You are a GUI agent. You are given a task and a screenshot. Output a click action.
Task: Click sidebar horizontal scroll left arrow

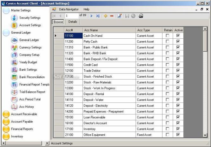point(3,143)
